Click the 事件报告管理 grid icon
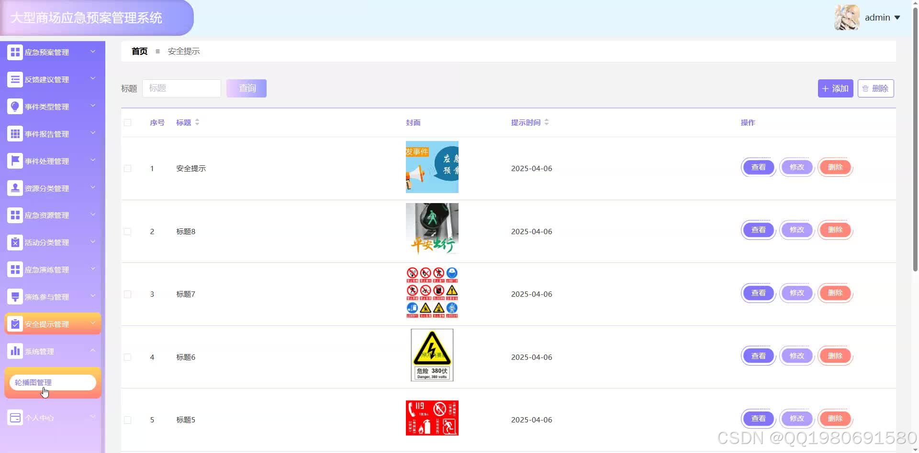This screenshot has width=919, height=453. click(x=15, y=133)
